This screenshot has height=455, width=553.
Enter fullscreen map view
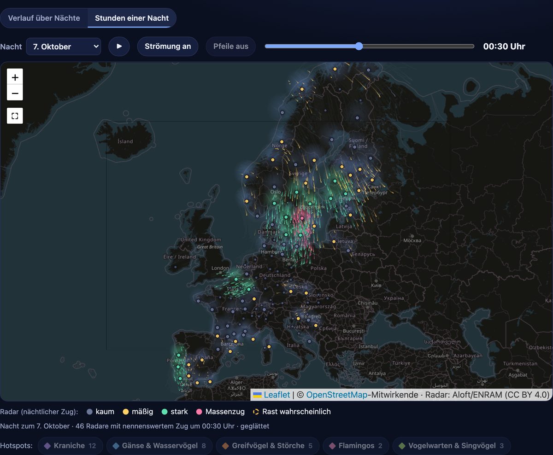(15, 116)
